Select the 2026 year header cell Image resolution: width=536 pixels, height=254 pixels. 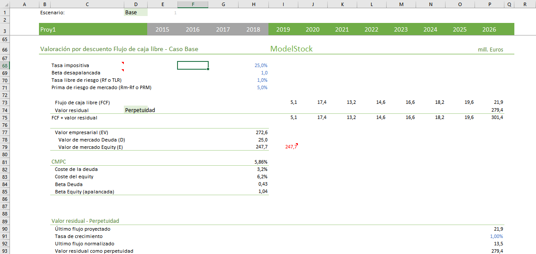pyautogui.click(x=489, y=29)
